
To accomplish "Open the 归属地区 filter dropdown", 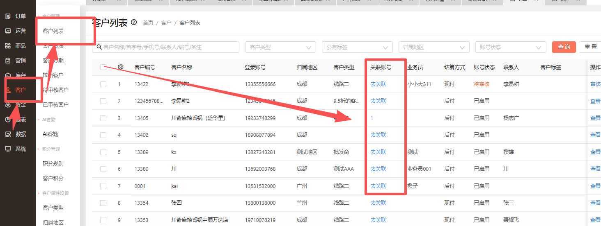I will (434, 47).
